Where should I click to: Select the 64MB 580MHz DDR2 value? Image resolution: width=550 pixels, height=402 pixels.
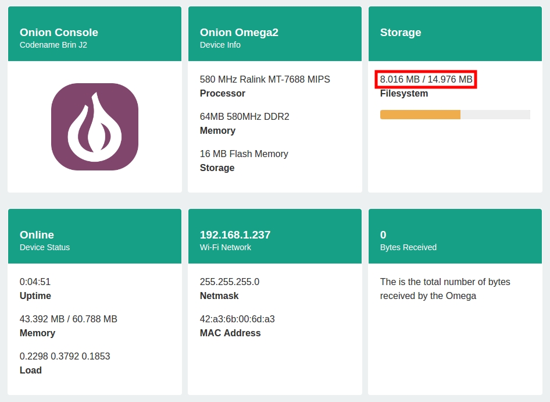245,116
